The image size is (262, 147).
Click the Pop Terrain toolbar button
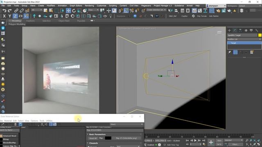click(202, 16)
